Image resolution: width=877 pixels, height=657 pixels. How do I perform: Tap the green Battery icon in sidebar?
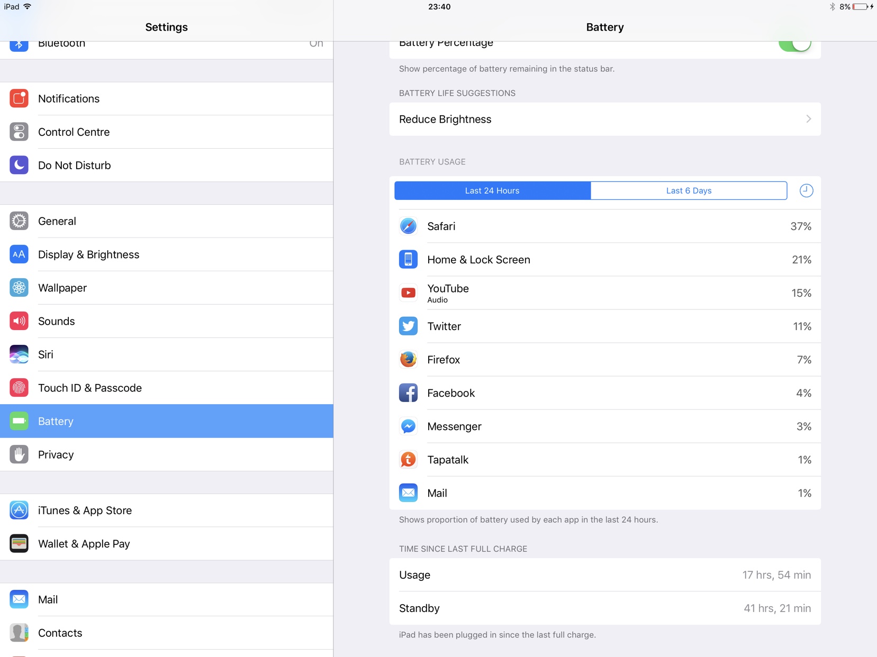19,421
